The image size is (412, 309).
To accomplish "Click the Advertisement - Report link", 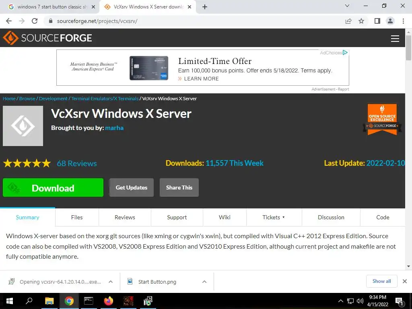I will 330,89.
